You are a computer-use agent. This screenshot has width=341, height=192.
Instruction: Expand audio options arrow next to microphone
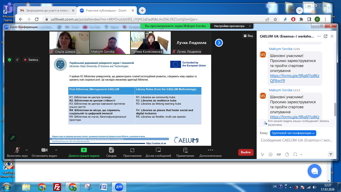(x=27, y=150)
